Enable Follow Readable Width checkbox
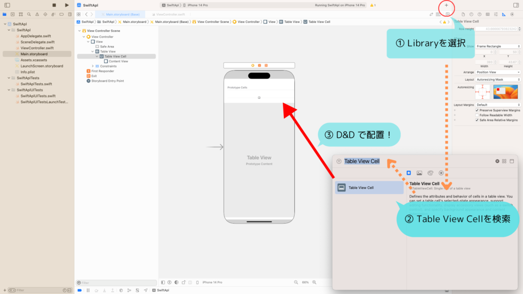Viewport: 523px width, 294px height. pos(477,115)
